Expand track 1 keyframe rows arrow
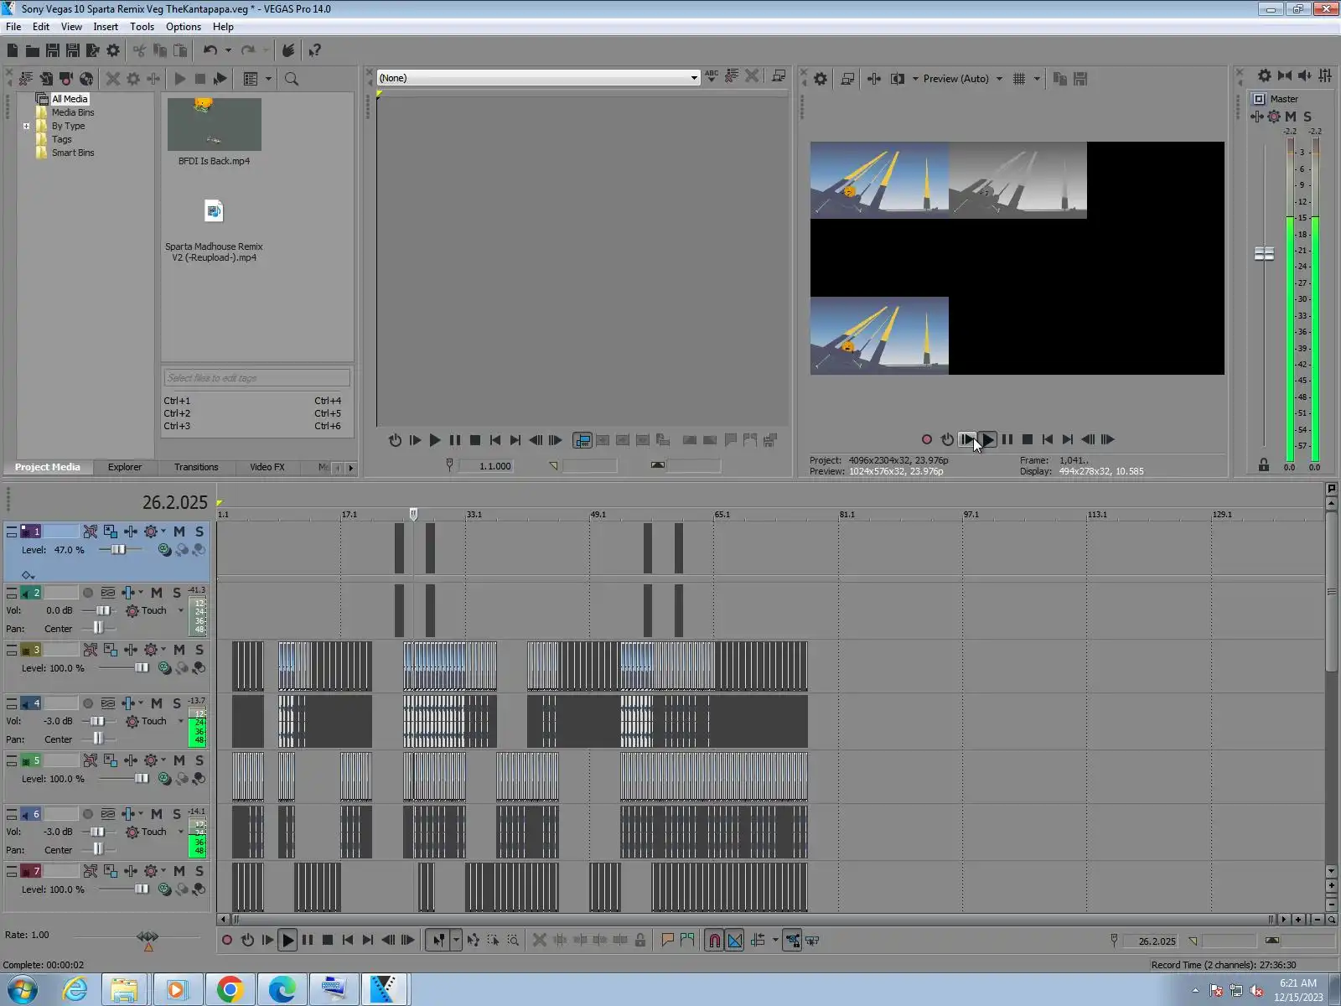The image size is (1341, 1006). click(x=27, y=575)
